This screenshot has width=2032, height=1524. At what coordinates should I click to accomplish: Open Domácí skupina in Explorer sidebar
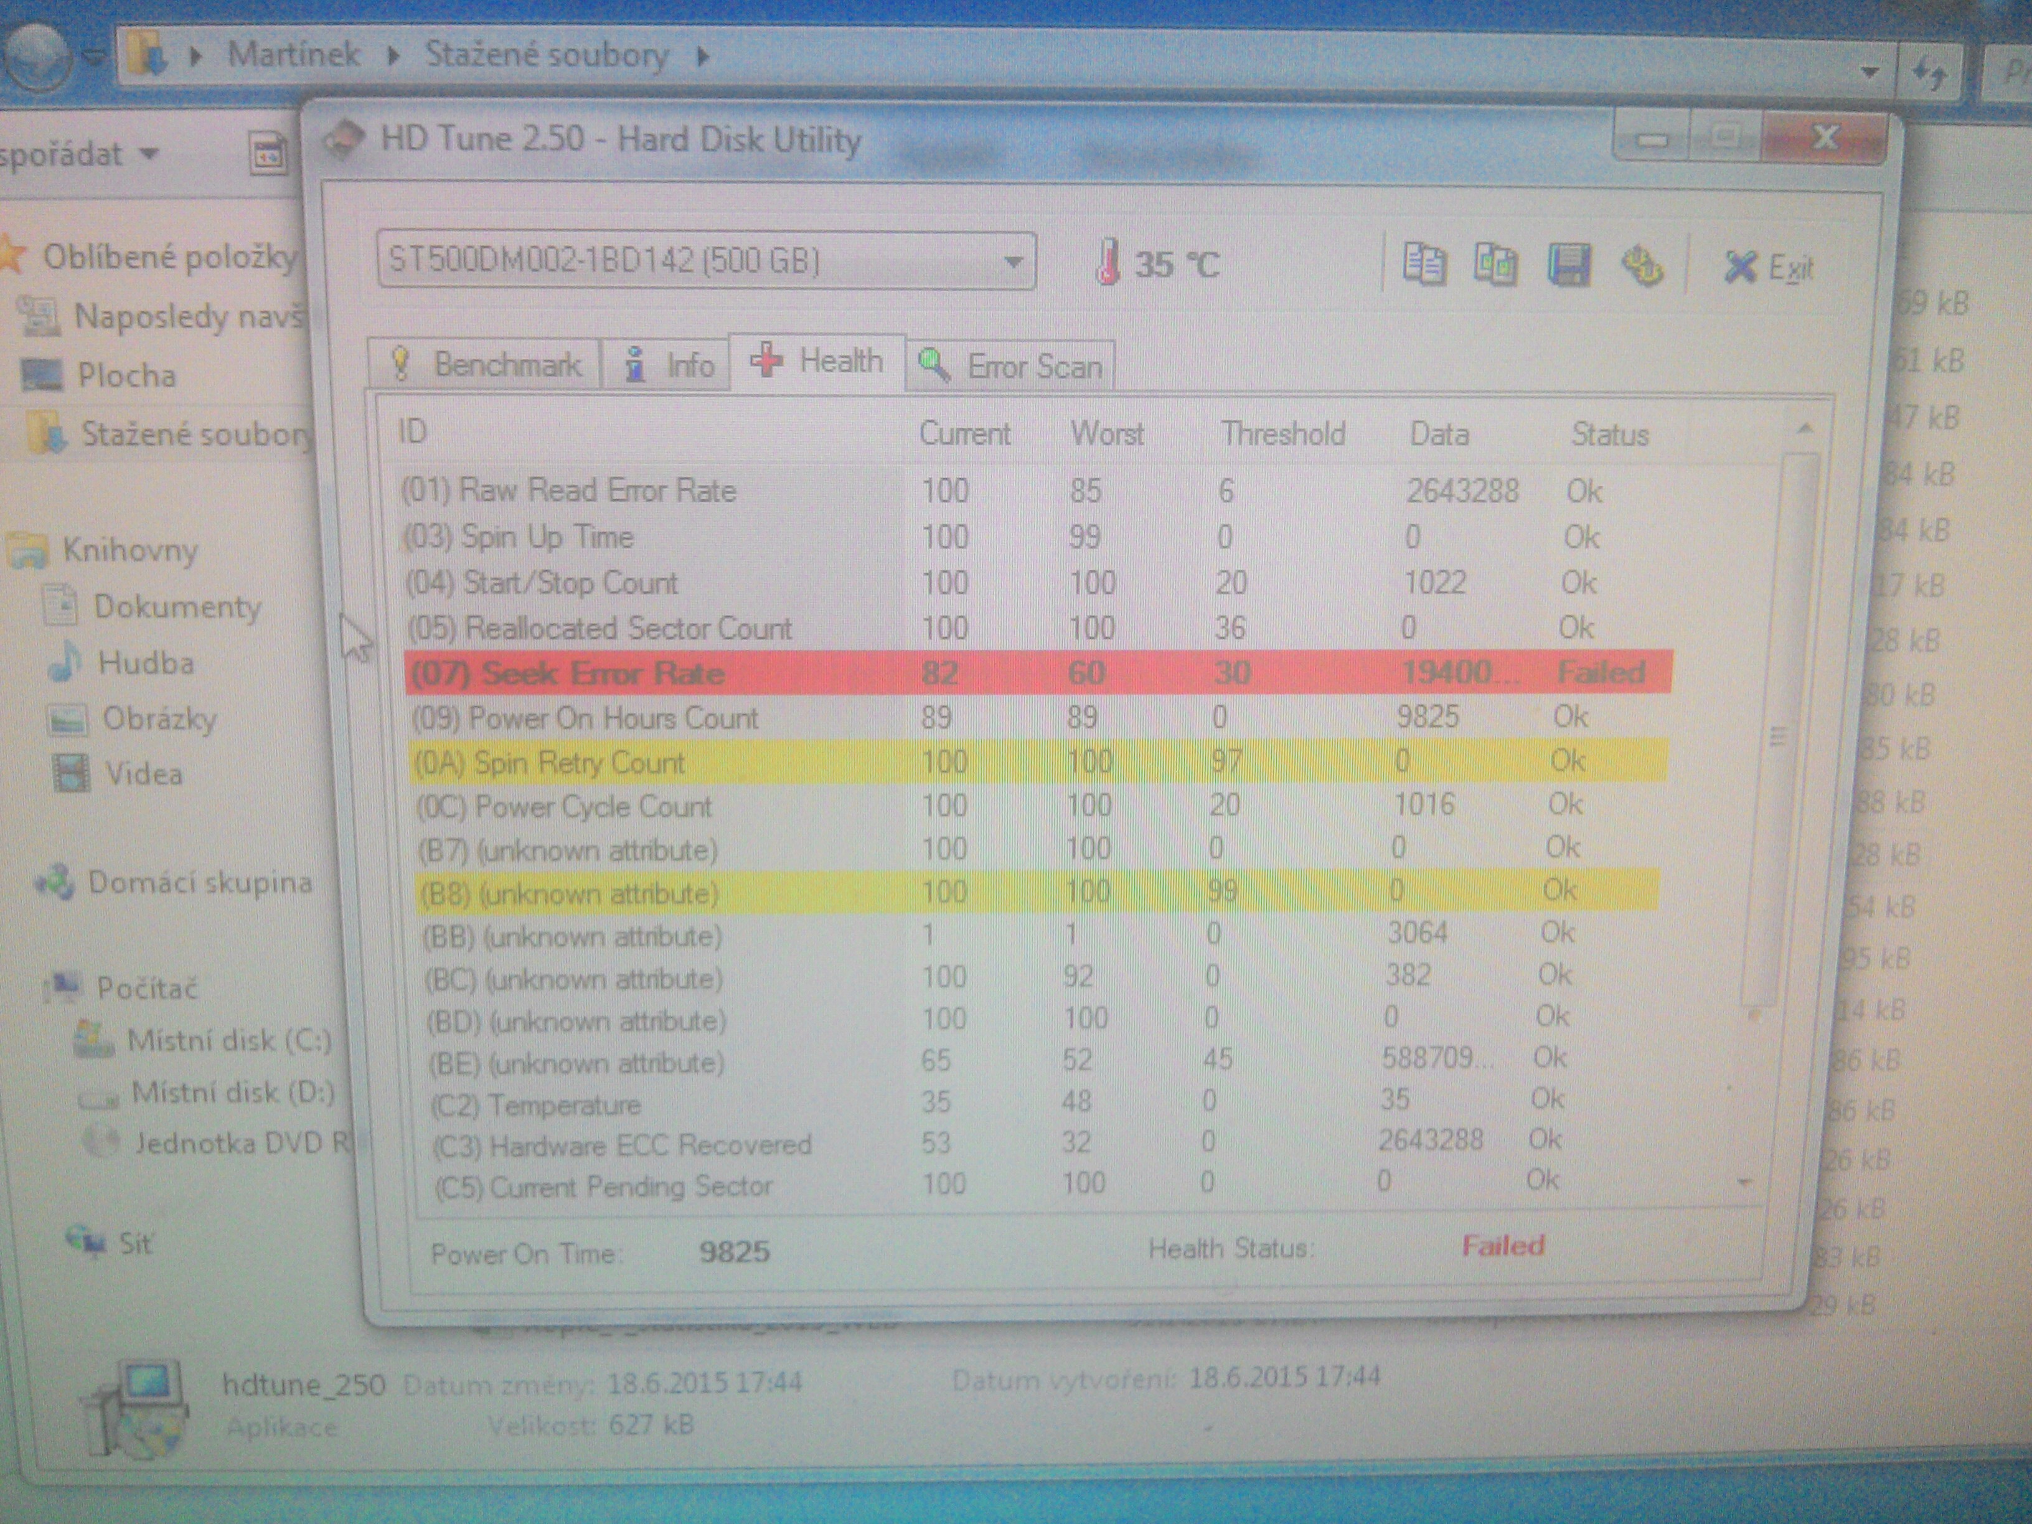point(200,883)
